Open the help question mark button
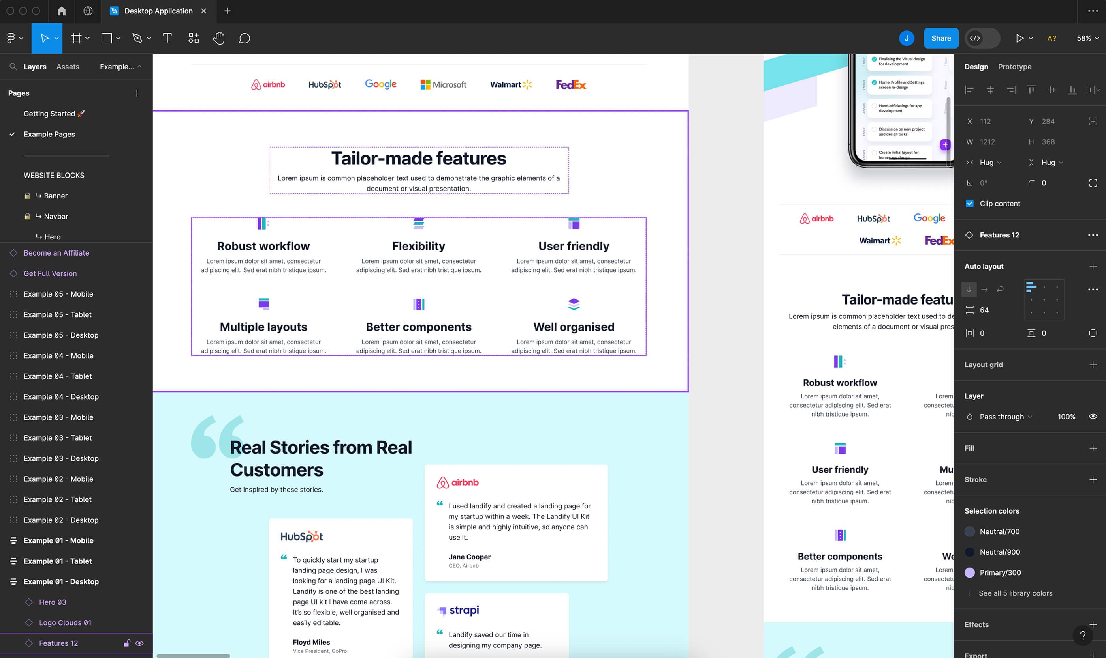Viewport: 1106px width, 658px height. (x=1083, y=636)
